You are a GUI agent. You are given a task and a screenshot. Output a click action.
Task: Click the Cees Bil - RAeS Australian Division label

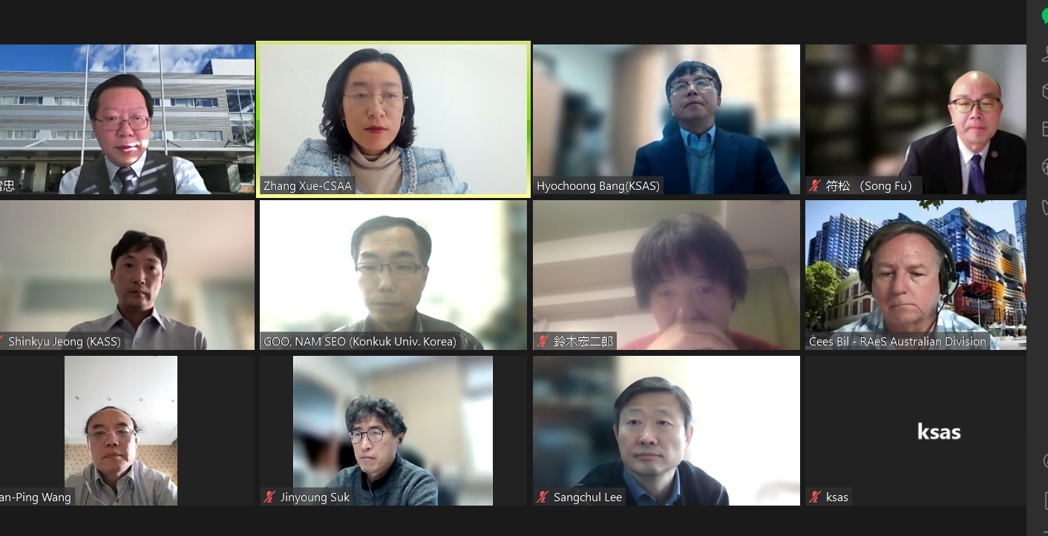tap(897, 342)
